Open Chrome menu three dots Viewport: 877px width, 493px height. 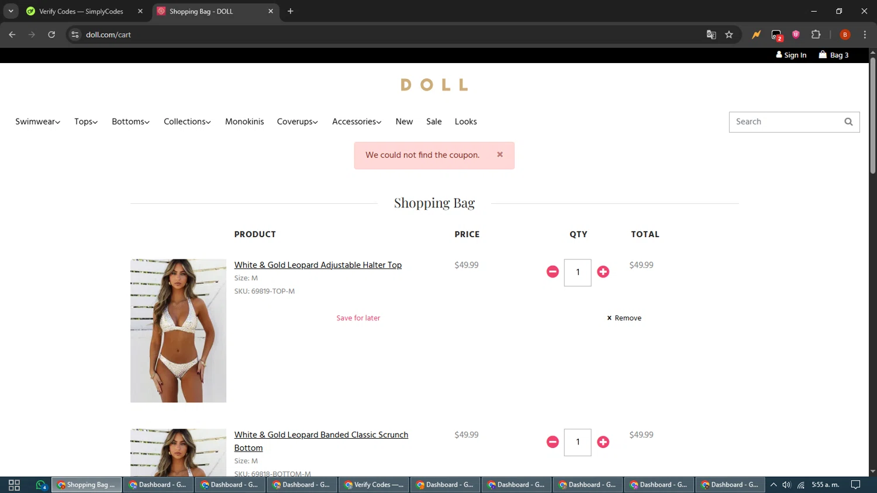865,34
